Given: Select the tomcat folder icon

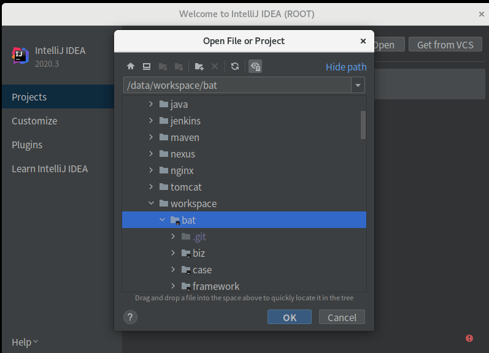Looking at the screenshot, I should click(x=164, y=186).
